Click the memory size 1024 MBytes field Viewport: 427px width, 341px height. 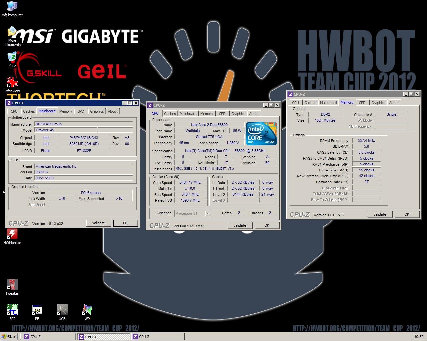tap(325, 121)
